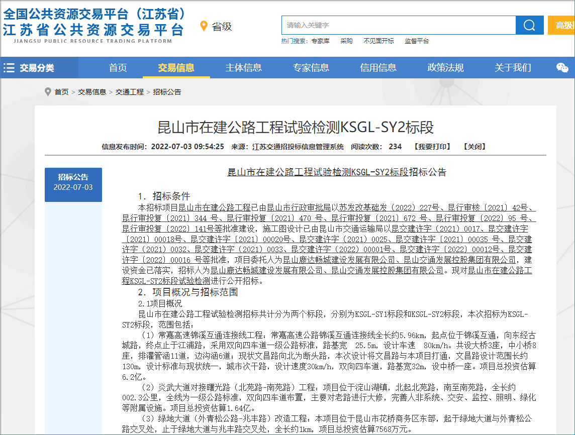Screen dimensions: 575x435
Task: Open the 主体信息 navigation tab
Action: point(244,68)
